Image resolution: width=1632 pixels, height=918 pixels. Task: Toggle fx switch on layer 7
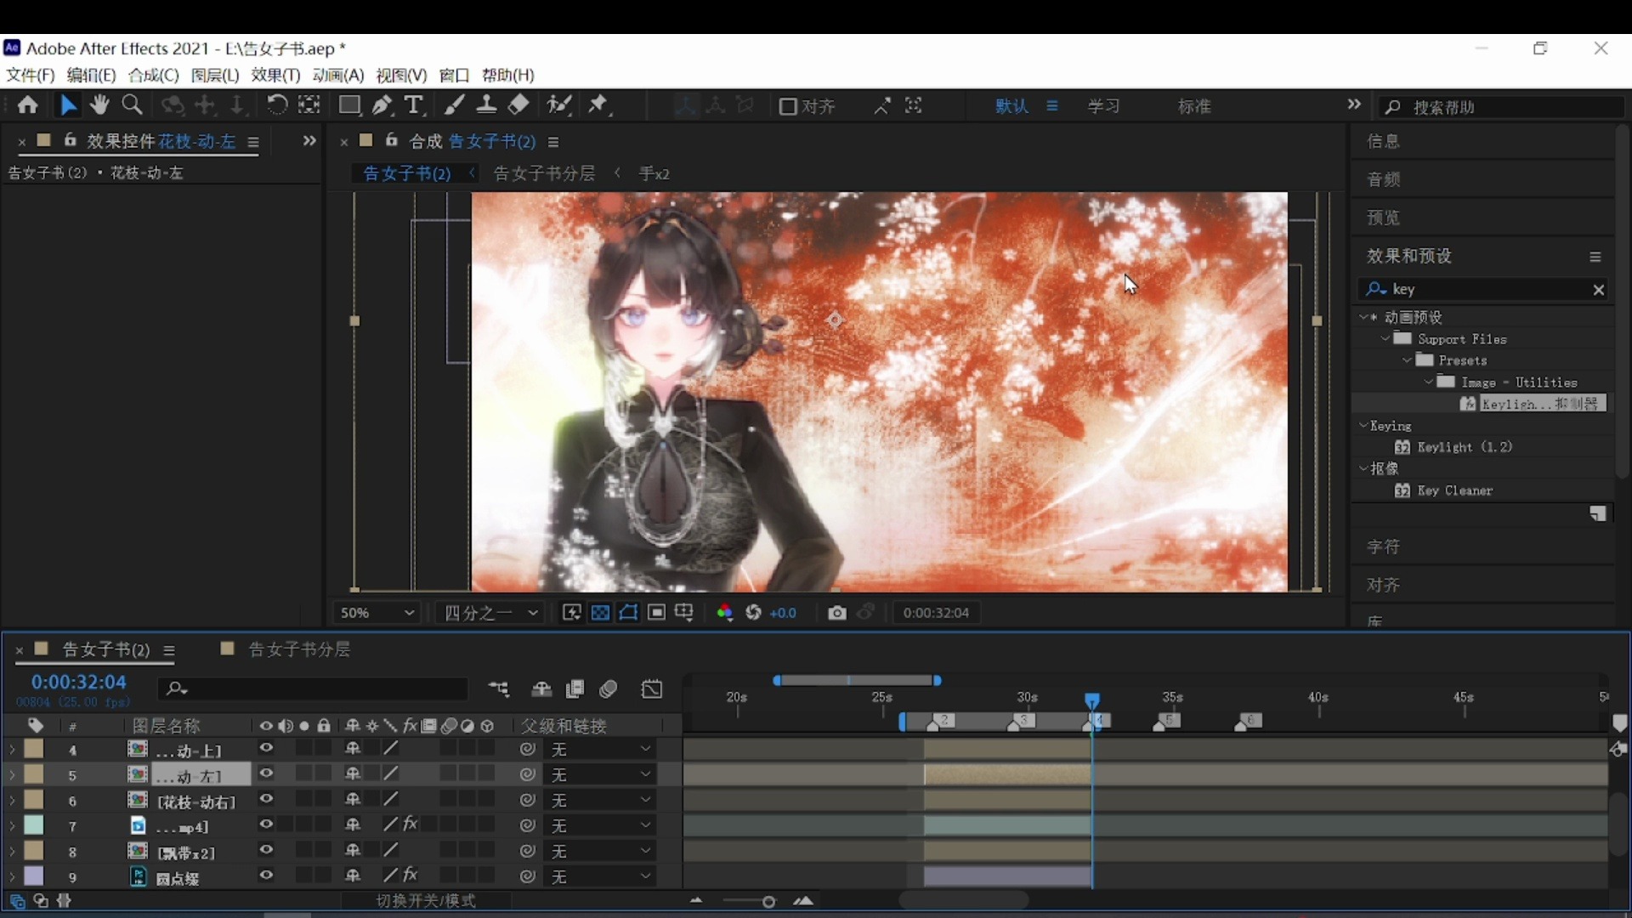pos(411,824)
